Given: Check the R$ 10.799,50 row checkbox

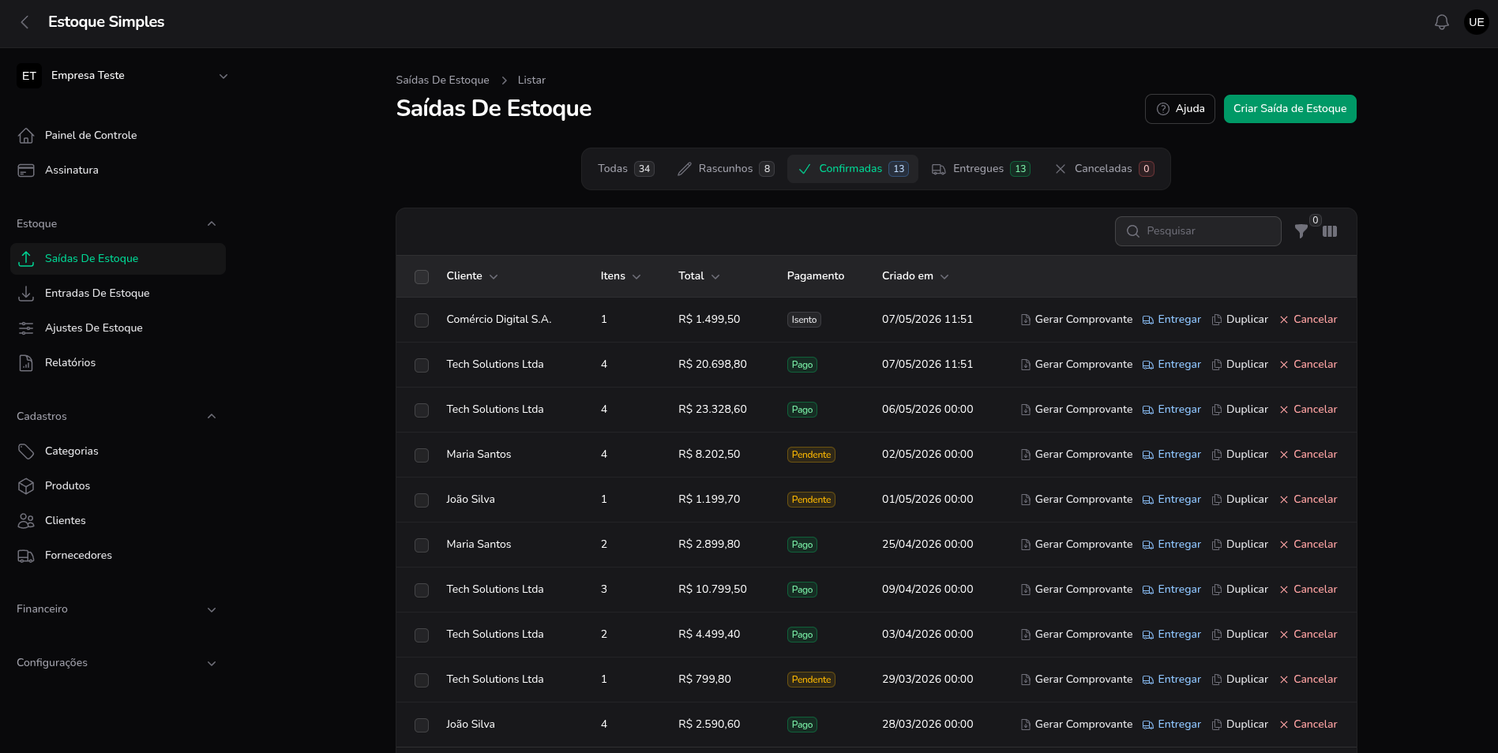Looking at the screenshot, I should [422, 590].
